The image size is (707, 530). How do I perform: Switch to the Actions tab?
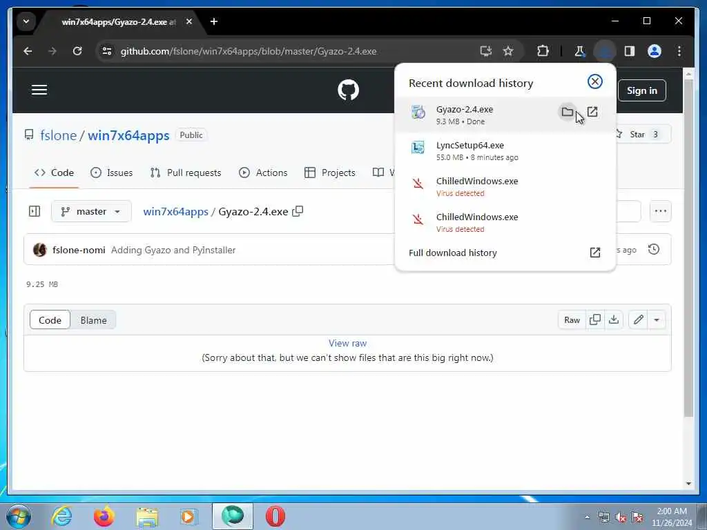click(x=263, y=173)
